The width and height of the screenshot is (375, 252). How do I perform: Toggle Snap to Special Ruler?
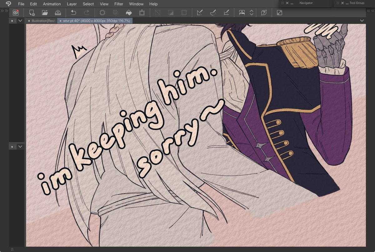click(213, 13)
